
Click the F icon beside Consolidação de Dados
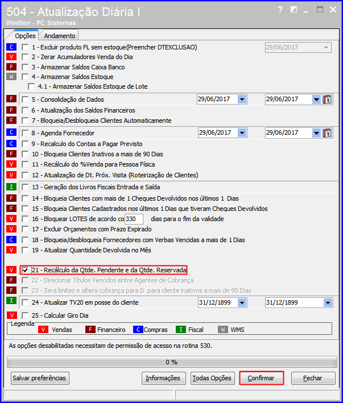(11, 99)
